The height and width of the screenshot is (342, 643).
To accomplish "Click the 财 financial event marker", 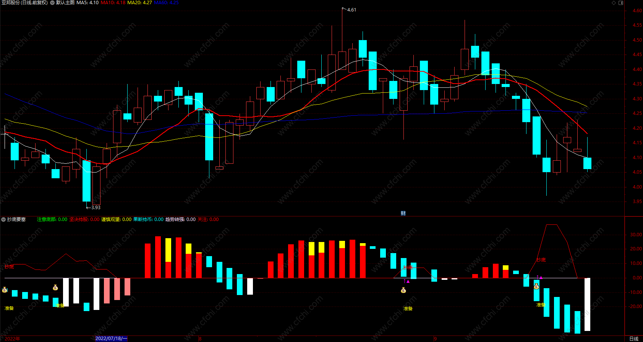I will pos(403,213).
